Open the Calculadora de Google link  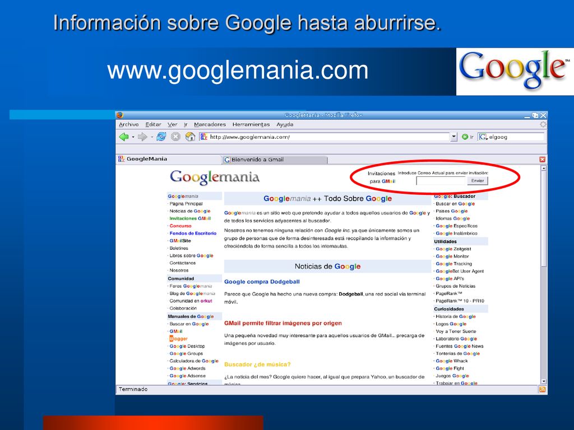click(194, 361)
